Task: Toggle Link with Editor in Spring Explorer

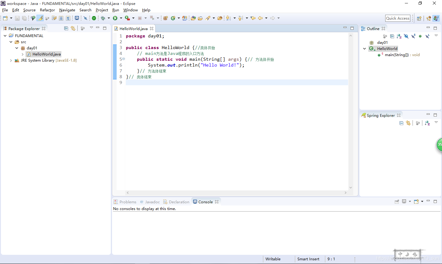Action: [x=408, y=123]
